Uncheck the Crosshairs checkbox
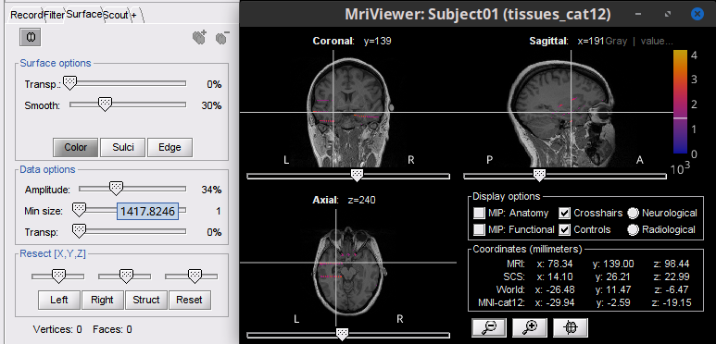Viewport: 716px width, 344px height. click(565, 213)
